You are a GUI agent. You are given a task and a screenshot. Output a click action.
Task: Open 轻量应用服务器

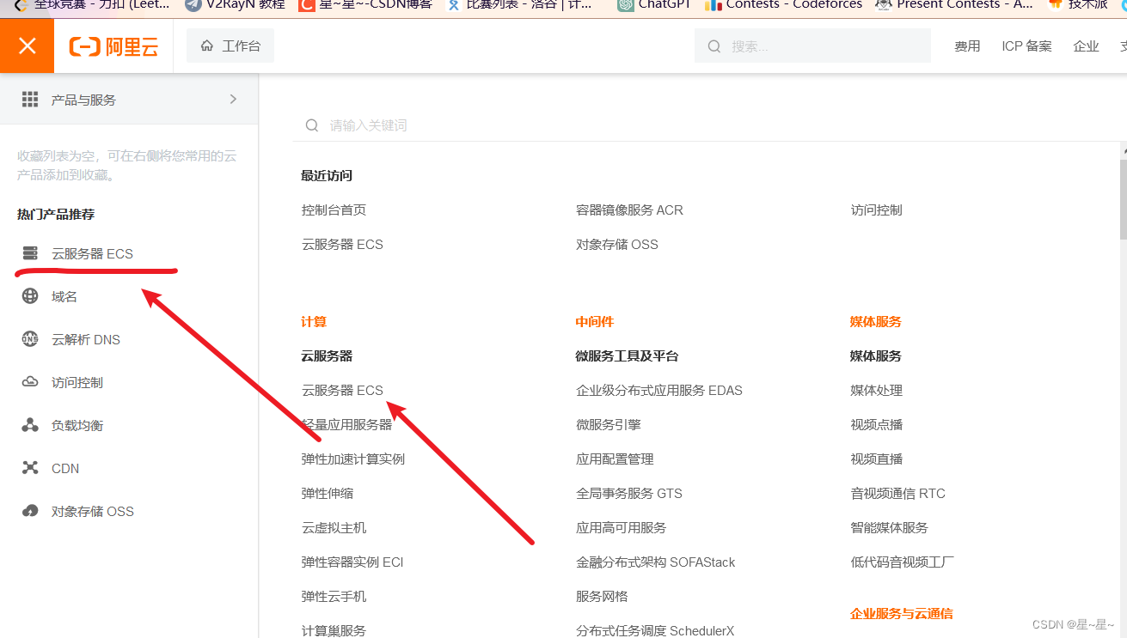pyautogui.click(x=346, y=424)
